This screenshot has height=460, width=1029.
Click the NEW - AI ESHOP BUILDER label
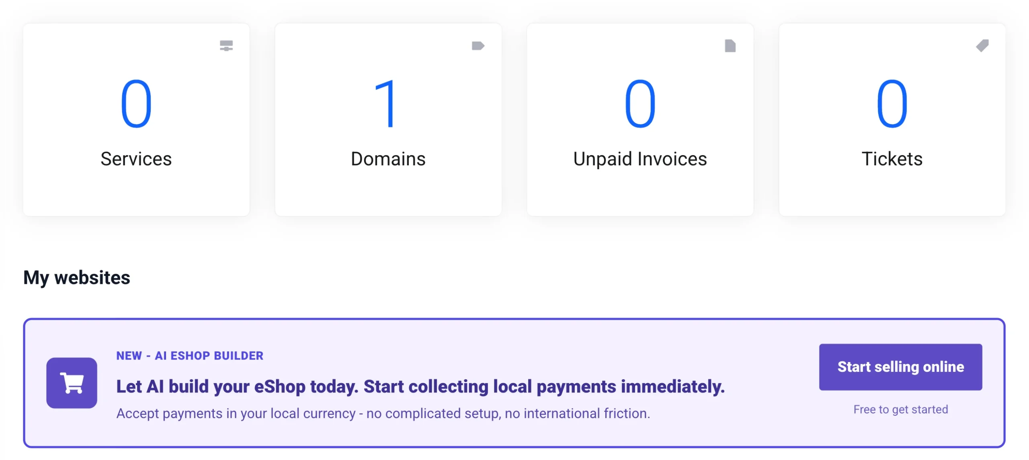click(x=190, y=355)
